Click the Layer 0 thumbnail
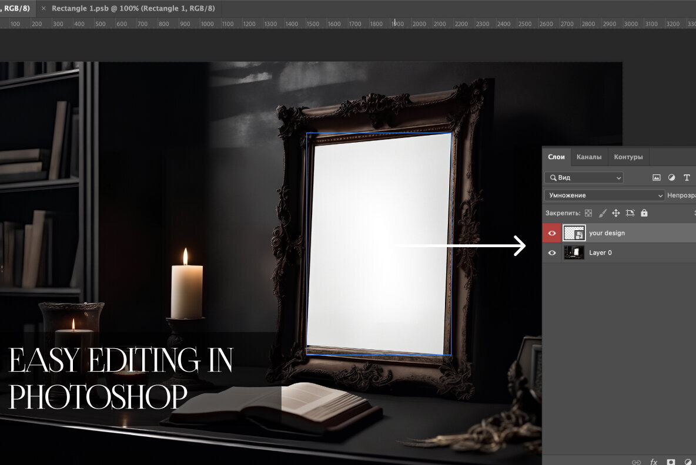Screen dimensions: 696x465 tap(574, 252)
